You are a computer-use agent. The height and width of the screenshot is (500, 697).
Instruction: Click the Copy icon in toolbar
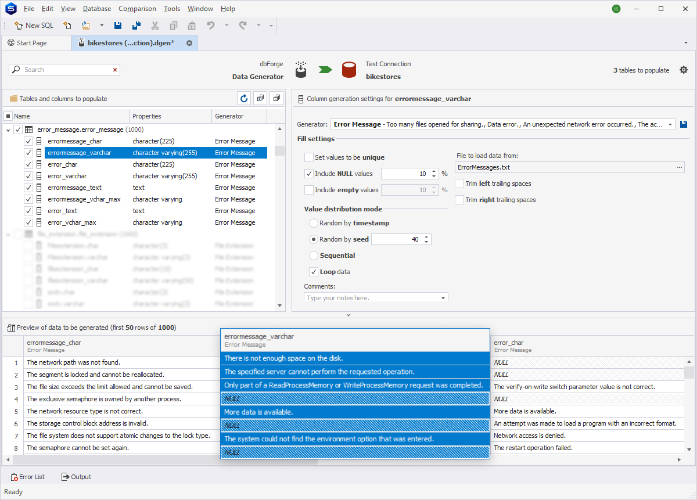pos(173,26)
